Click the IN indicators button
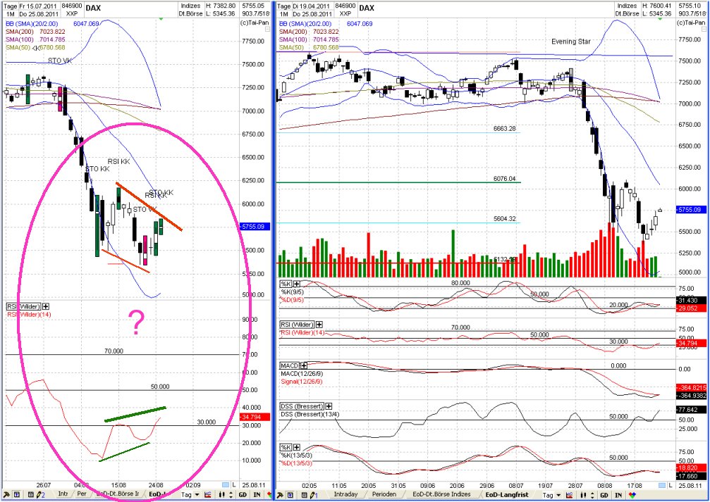This screenshot has width=710, height=502. click(256, 496)
